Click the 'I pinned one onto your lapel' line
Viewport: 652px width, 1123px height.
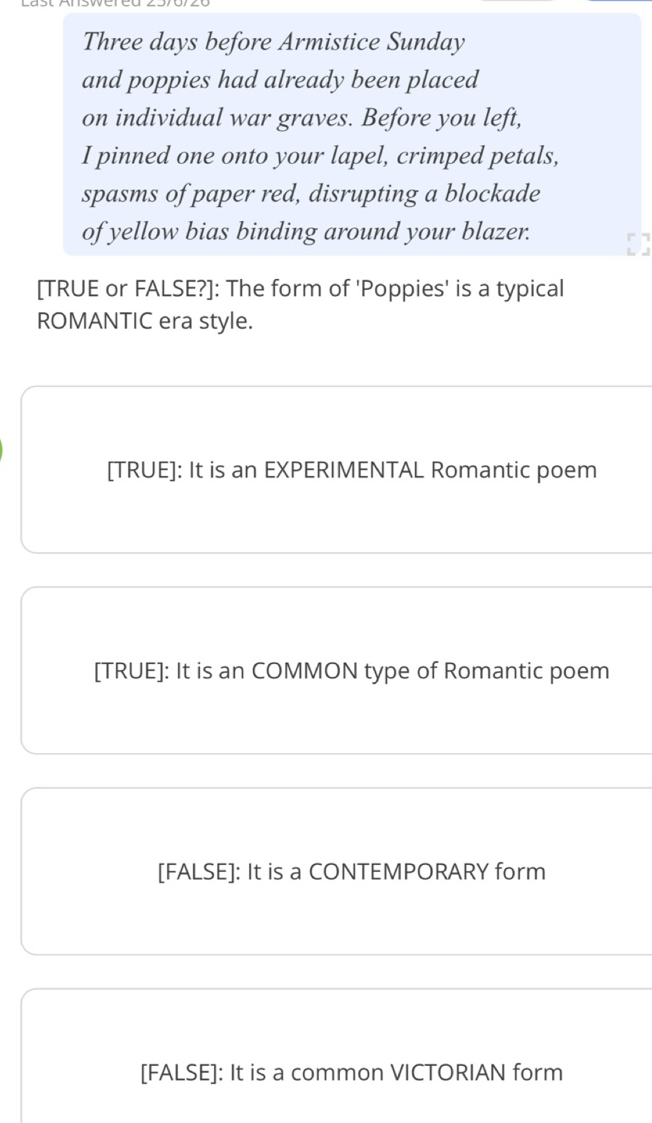pyautogui.click(x=320, y=156)
